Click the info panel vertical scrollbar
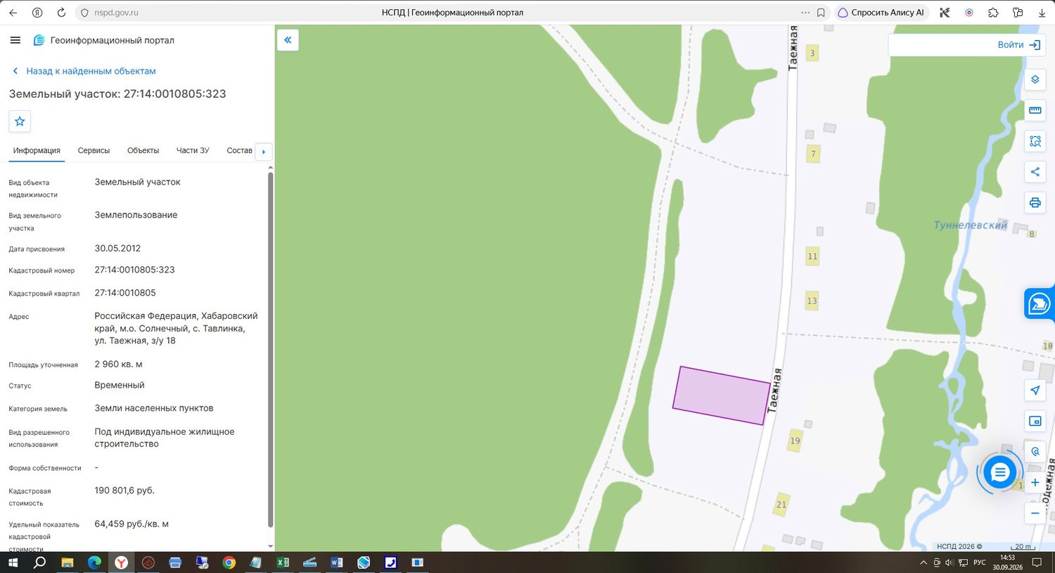 tap(271, 349)
